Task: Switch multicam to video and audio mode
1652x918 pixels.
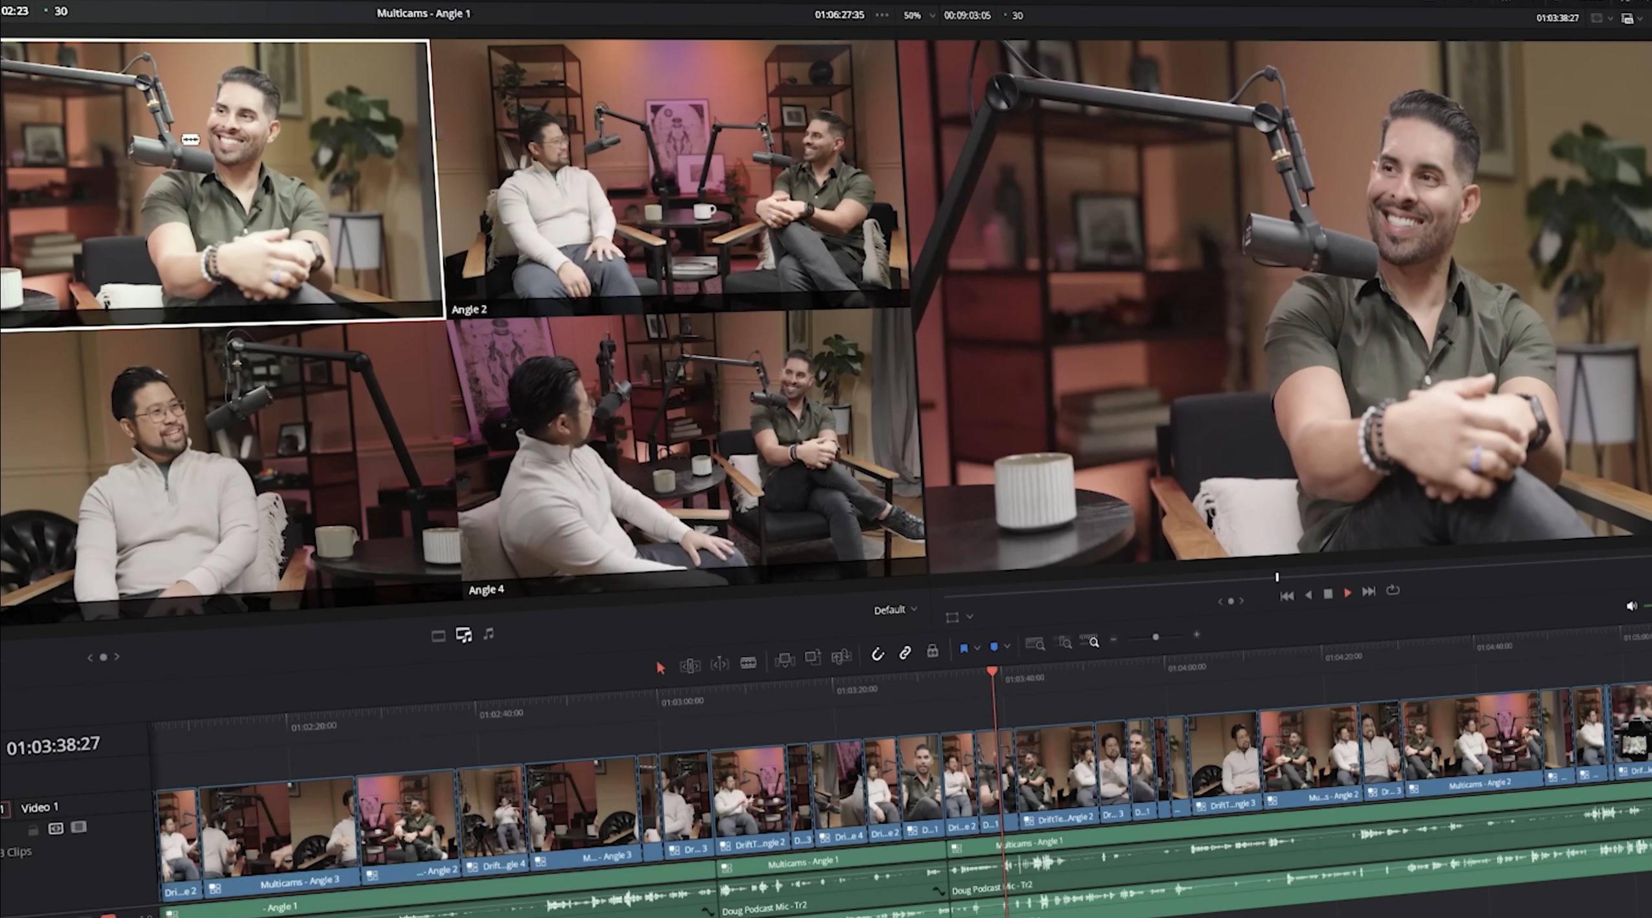Action: click(x=463, y=635)
